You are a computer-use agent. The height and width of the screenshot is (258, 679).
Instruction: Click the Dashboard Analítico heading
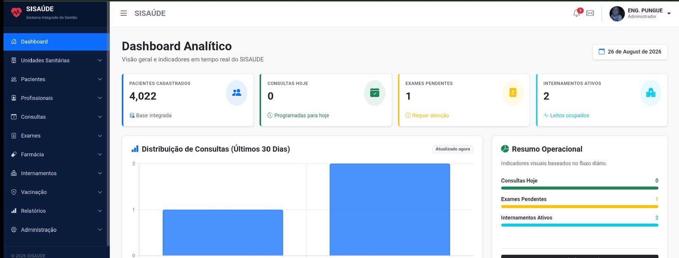click(177, 46)
